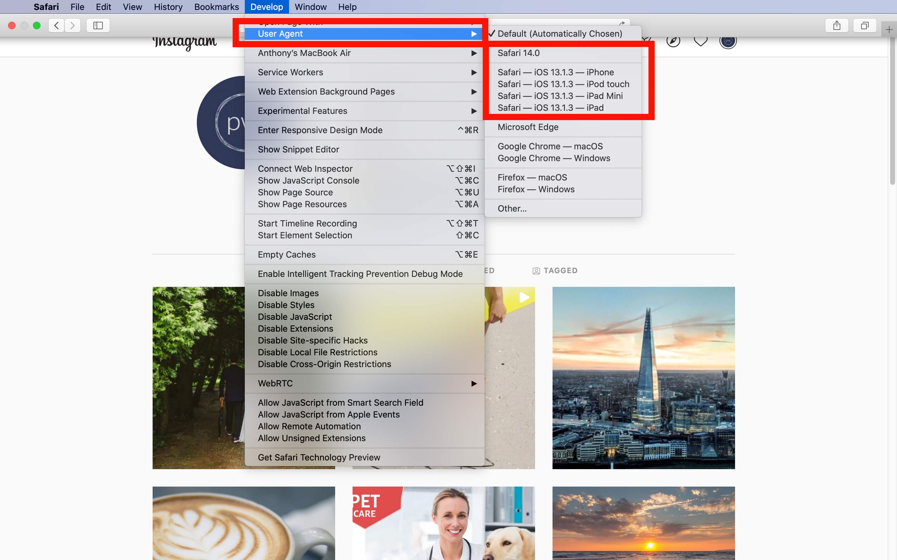Toggle Disable Site-specific Hacks option

pyautogui.click(x=364, y=340)
